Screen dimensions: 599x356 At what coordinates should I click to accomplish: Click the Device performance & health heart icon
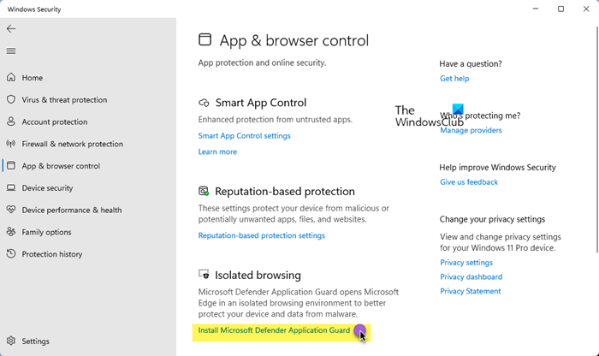click(x=11, y=210)
